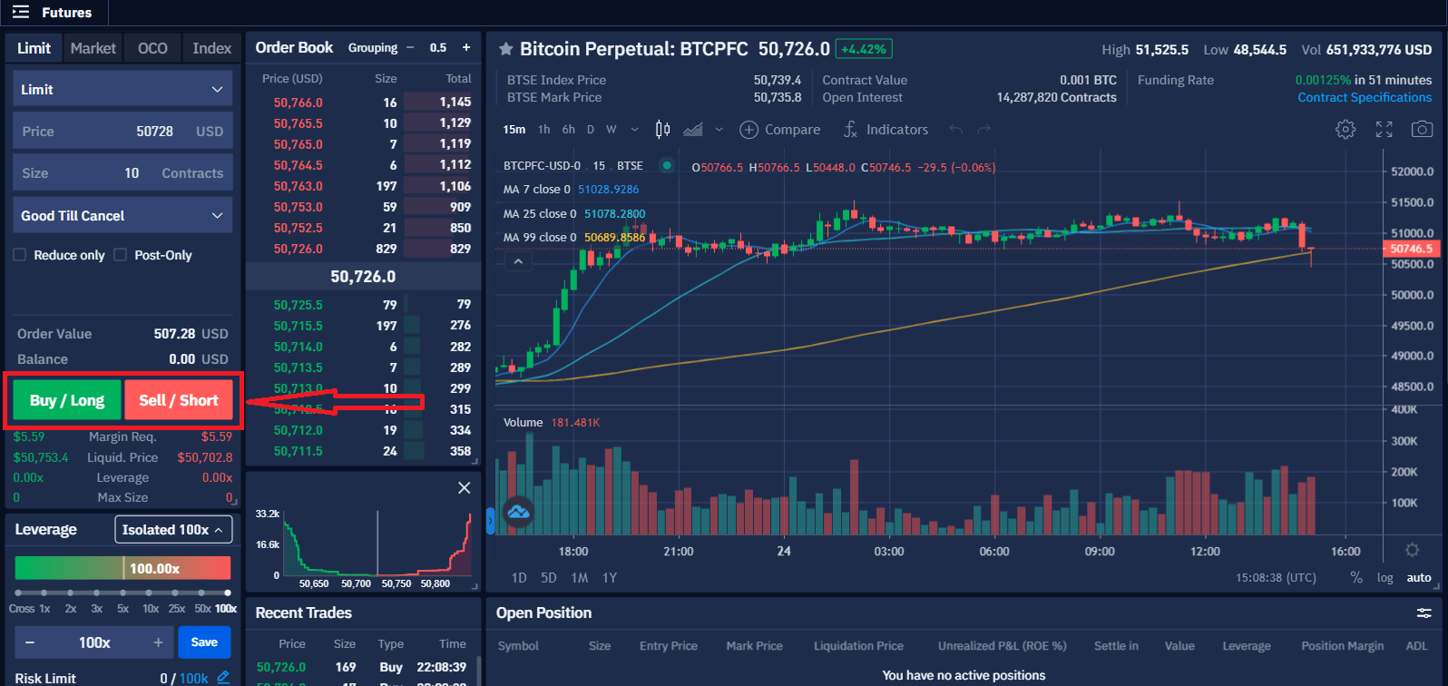Open chart settings gear icon
1448x686 pixels.
1345,130
